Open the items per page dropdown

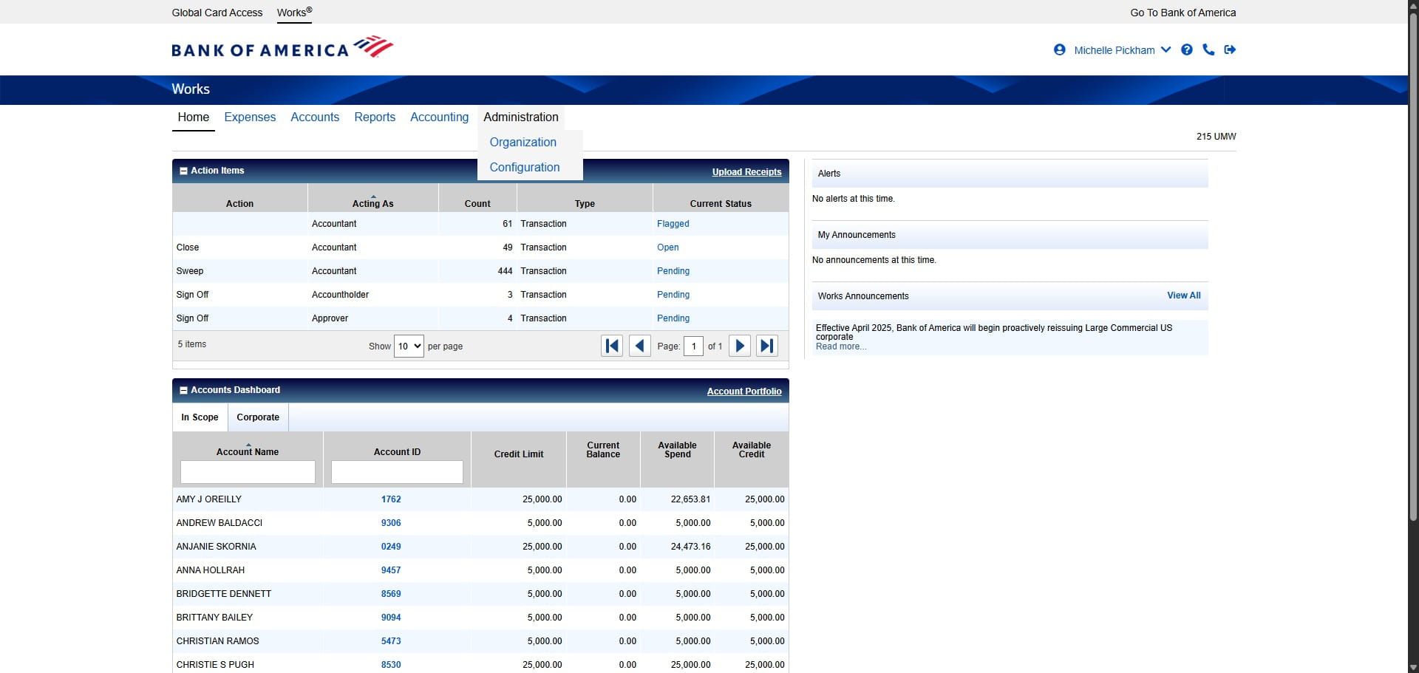point(409,346)
